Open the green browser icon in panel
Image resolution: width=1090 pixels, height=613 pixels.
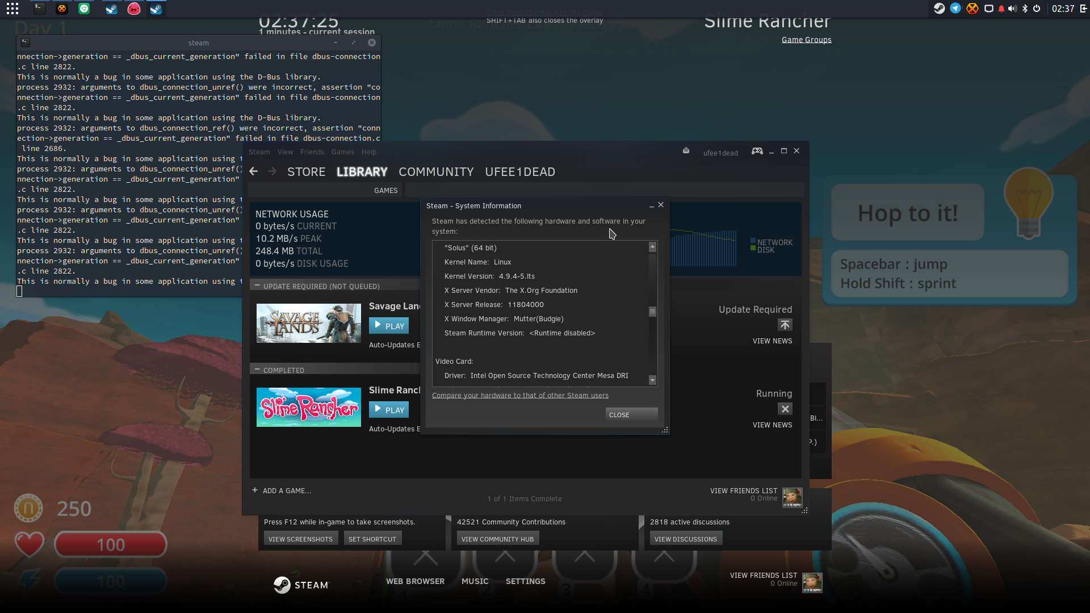click(84, 9)
